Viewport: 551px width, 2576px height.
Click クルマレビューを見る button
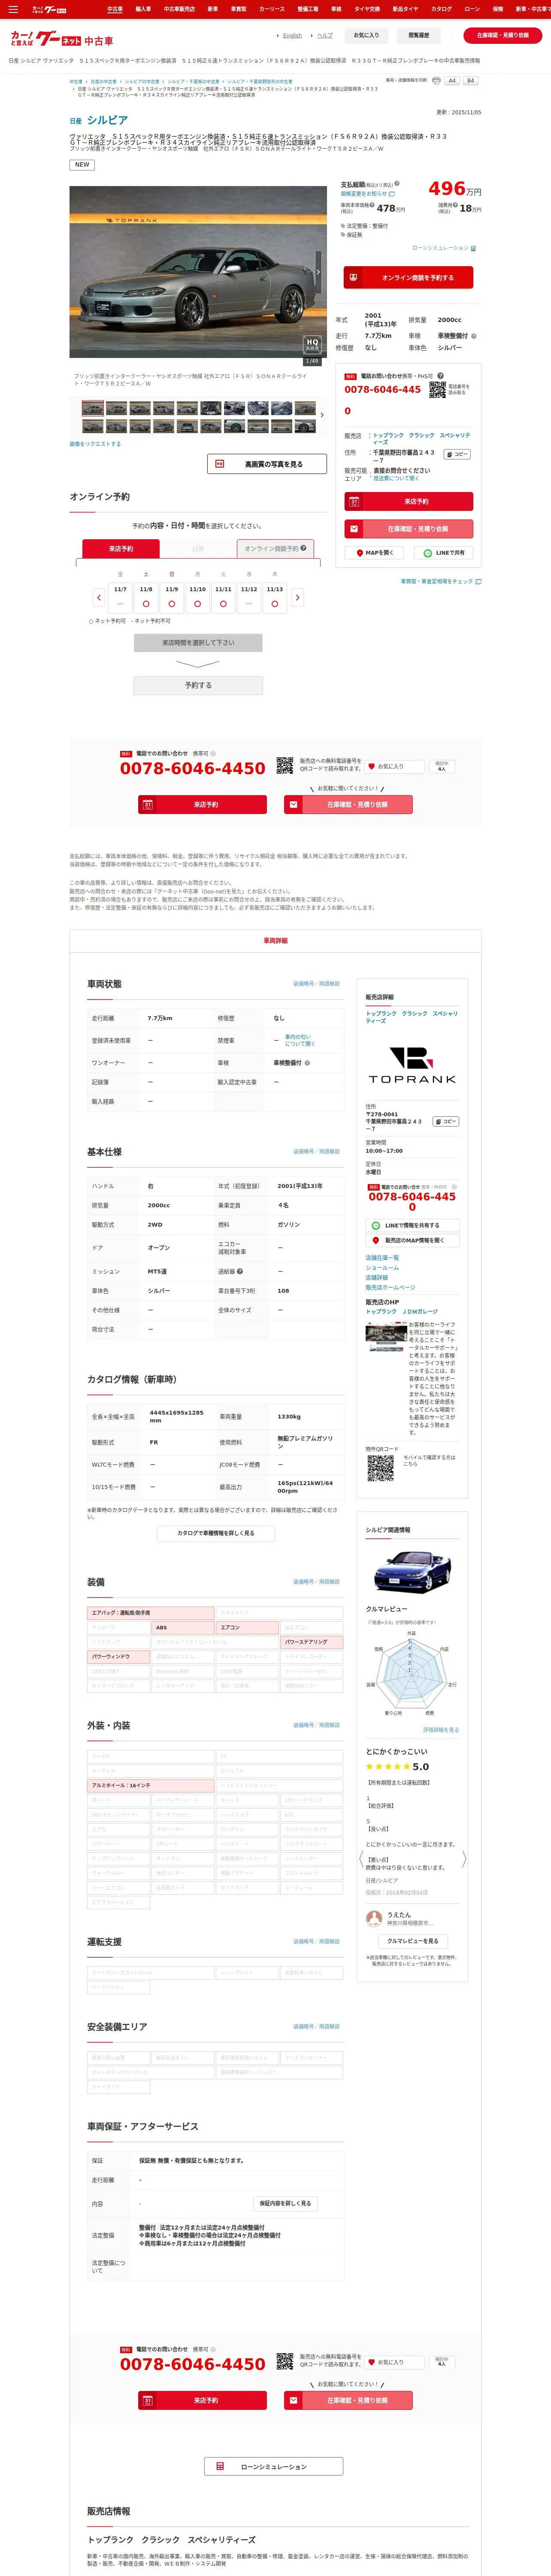click(x=412, y=1940)
